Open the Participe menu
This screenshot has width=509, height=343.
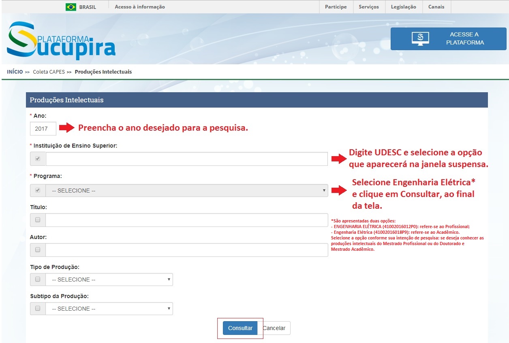point(336,7)
